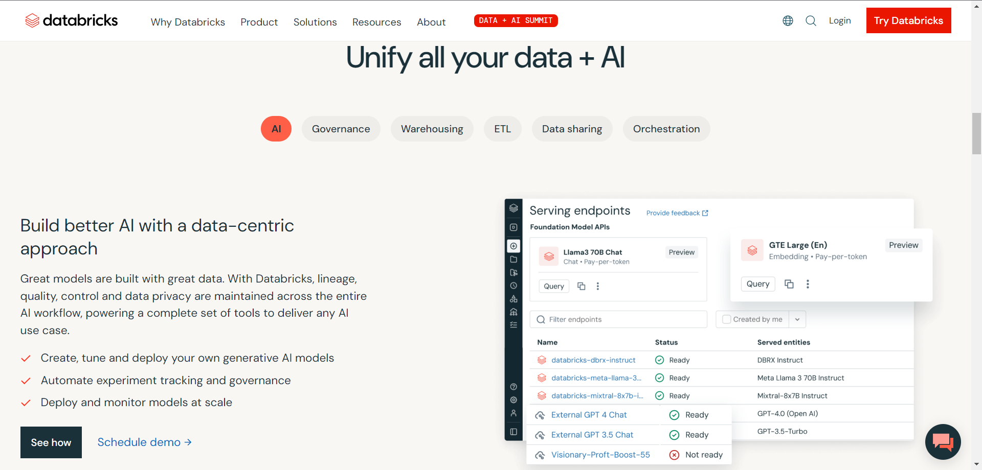
Task: Click the Login link
Action: pyautogui.click(x=840, y=20)
